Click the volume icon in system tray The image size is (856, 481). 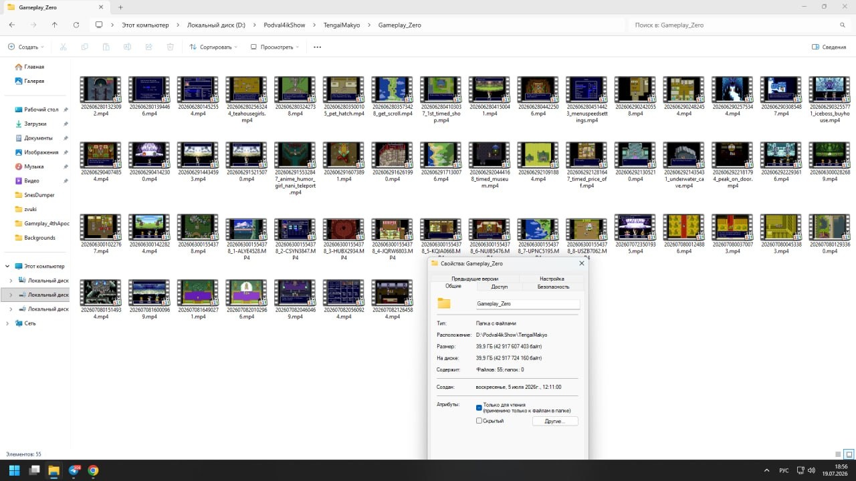(811, 470)
